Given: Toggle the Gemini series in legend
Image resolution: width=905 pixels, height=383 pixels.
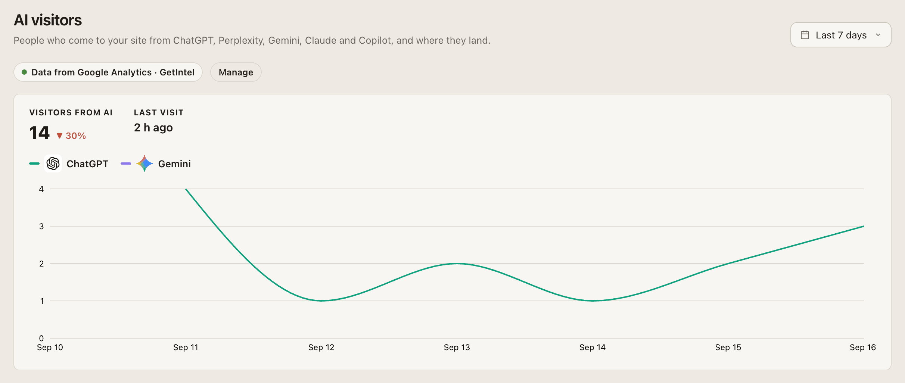Looking at the screenshot, I should [x=156, y=164].
